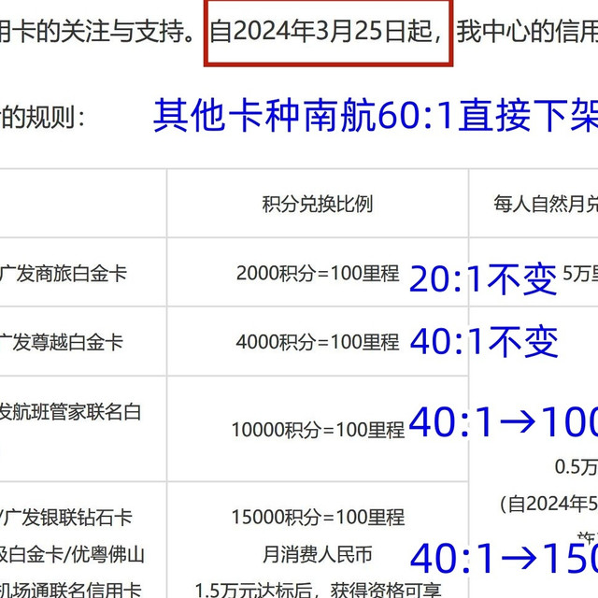Click the text '月消费人民币'
598x598 pixels.
point(318,554)
